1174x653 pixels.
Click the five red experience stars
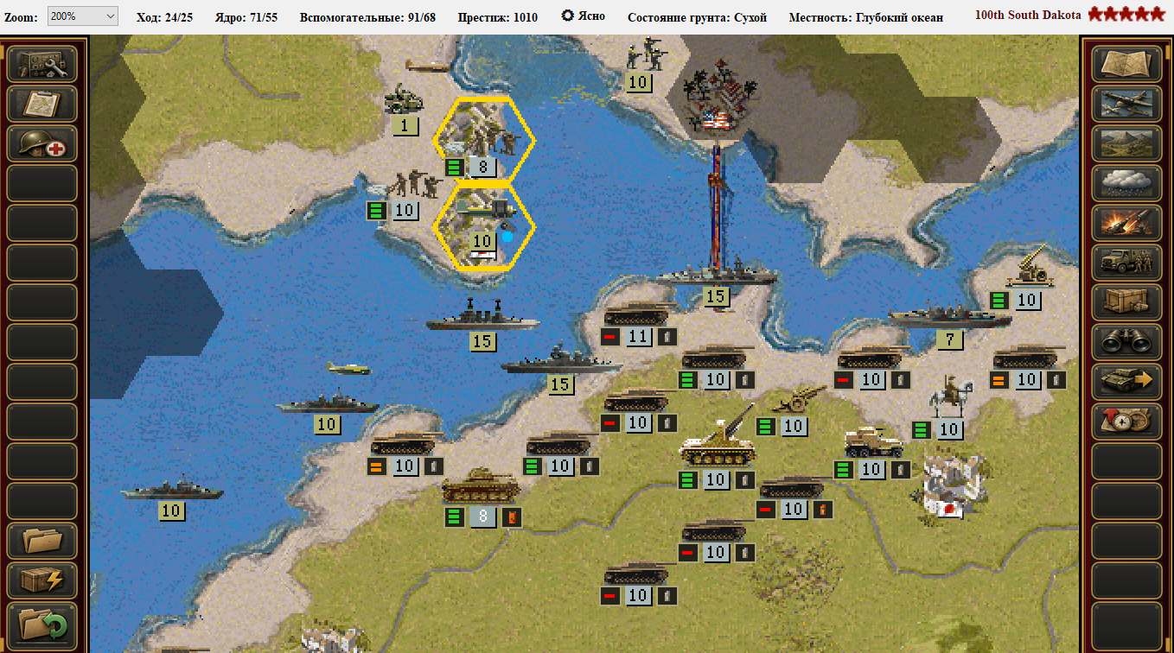click(x=1126, y=14)
